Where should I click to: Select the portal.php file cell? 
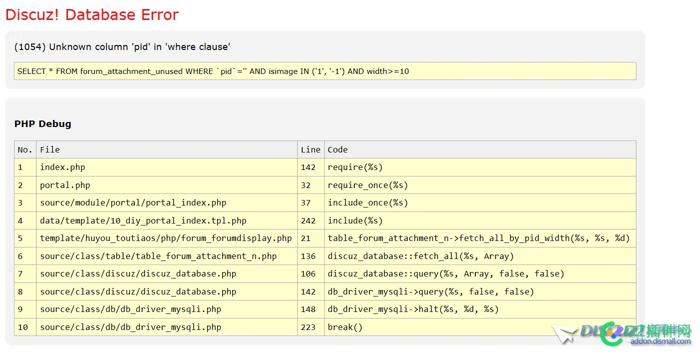coord(65,185)
